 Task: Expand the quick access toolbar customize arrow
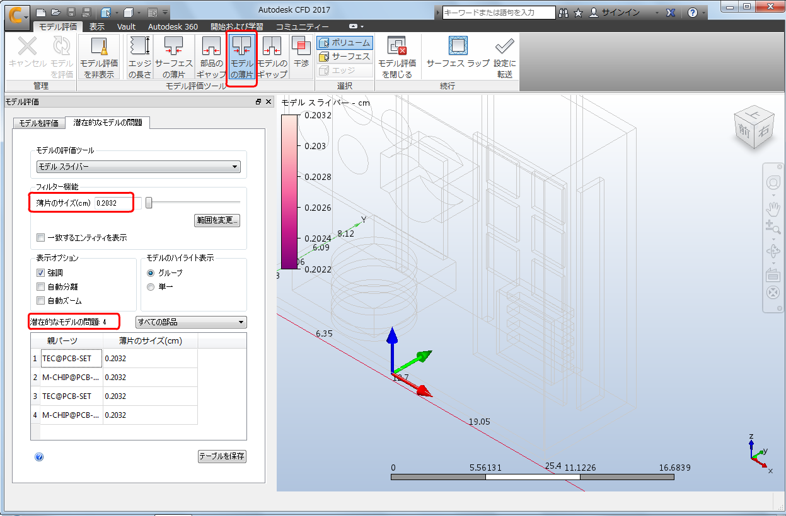165,13
